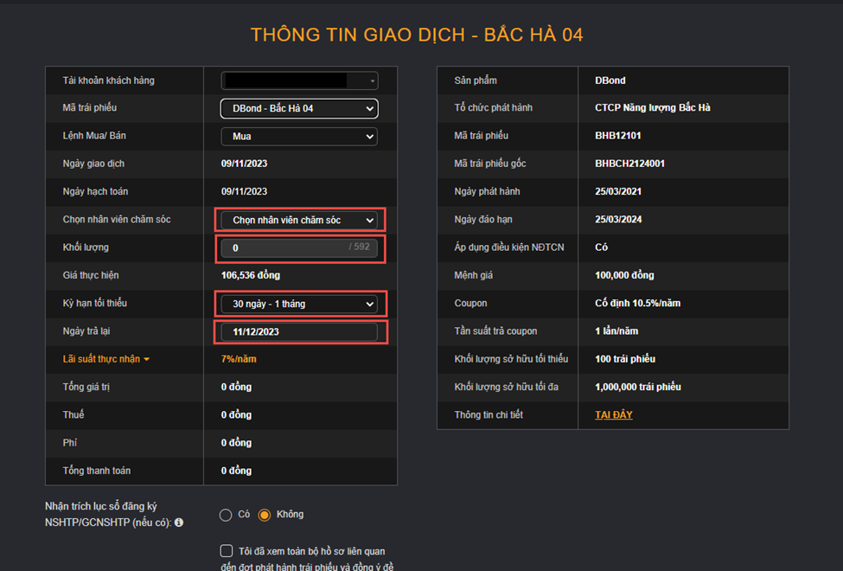Screen dimensions: 843x571
Task: Click the Tổng thanh toán 0 đồng value
Action: pyautogui.click(x=236, y=471)
